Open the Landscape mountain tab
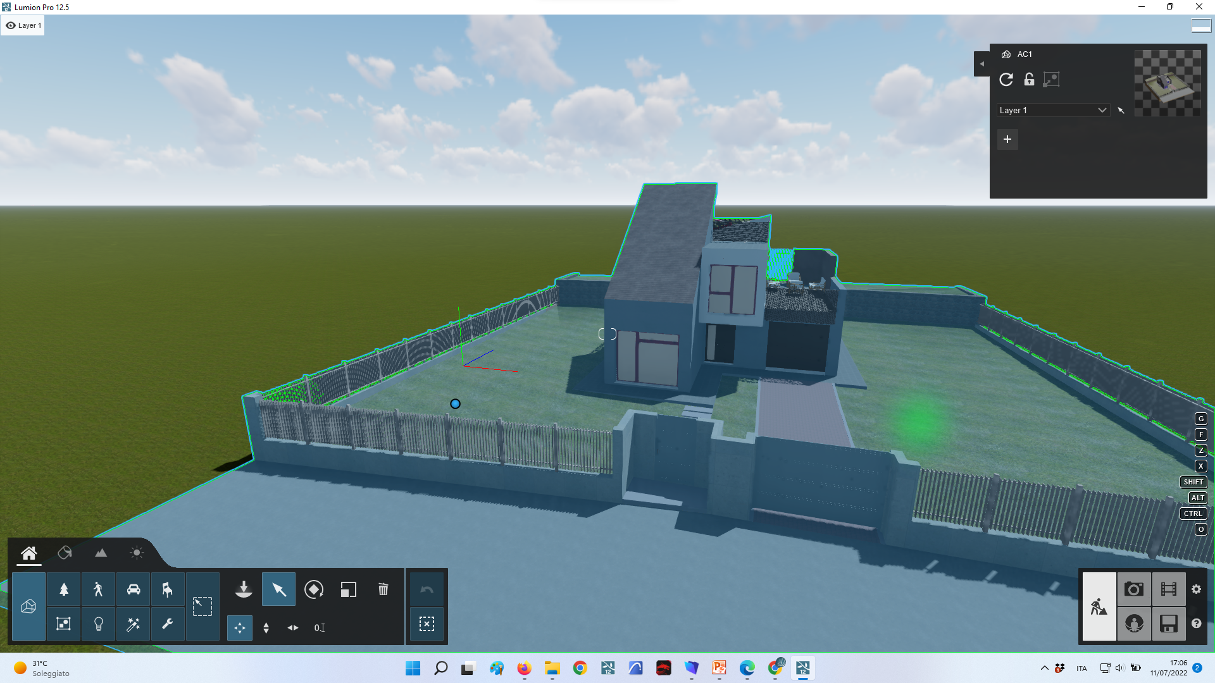 pyautogui.click(x=101, y=553)
